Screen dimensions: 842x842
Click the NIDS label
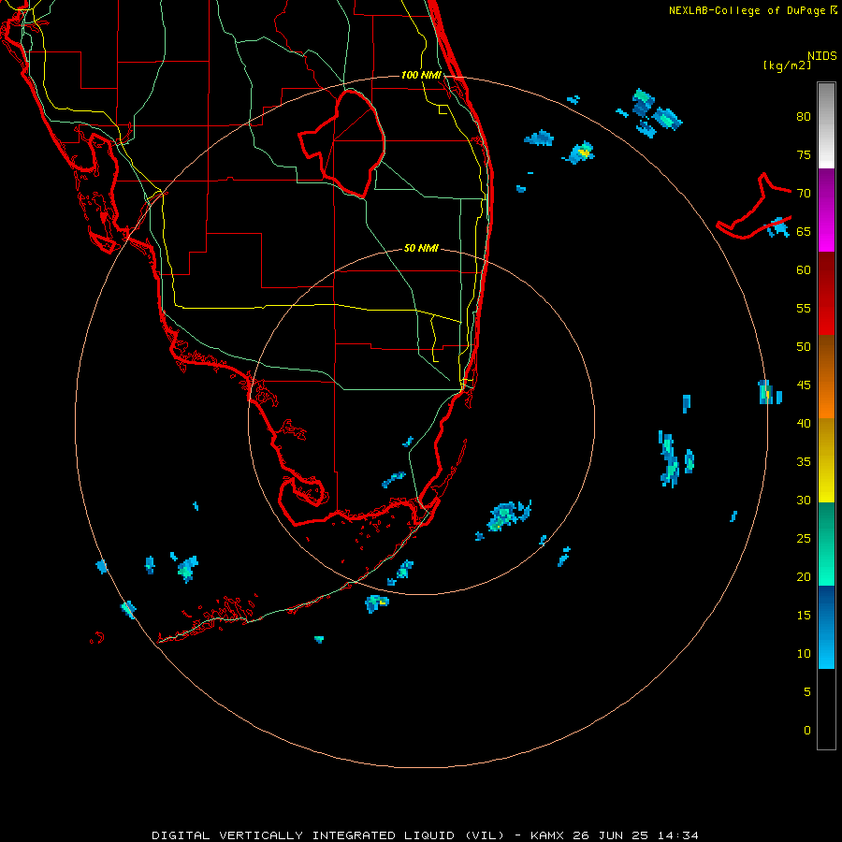821,56
